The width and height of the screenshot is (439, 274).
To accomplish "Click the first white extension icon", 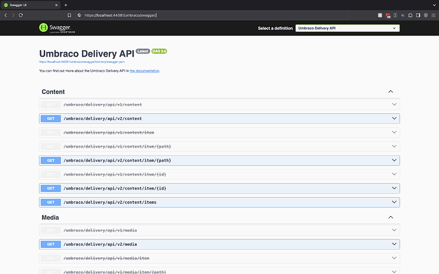I will click(380, 15).
